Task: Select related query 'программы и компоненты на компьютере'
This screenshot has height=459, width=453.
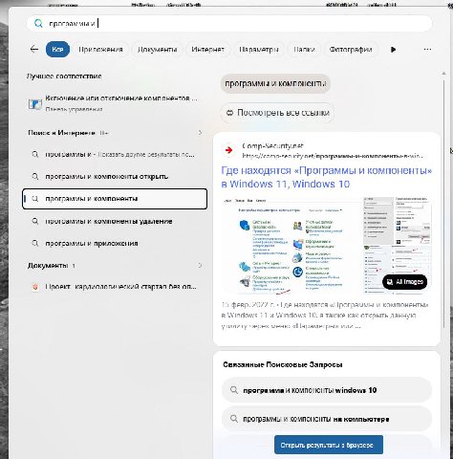Action: [327, 419]
